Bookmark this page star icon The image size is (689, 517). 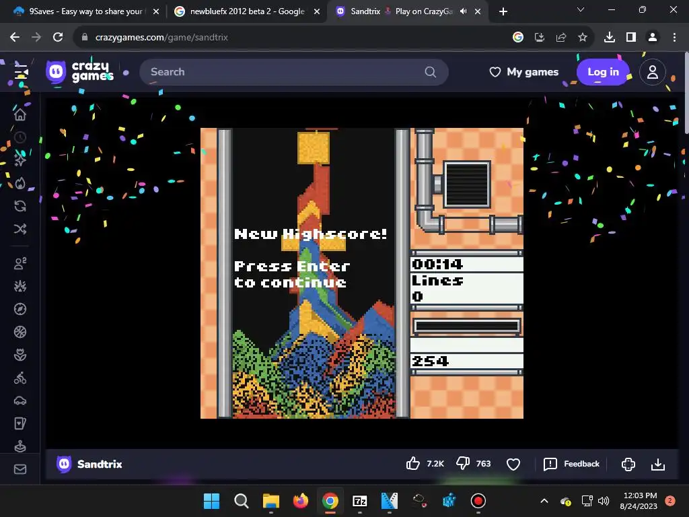[x=583, y=38]
